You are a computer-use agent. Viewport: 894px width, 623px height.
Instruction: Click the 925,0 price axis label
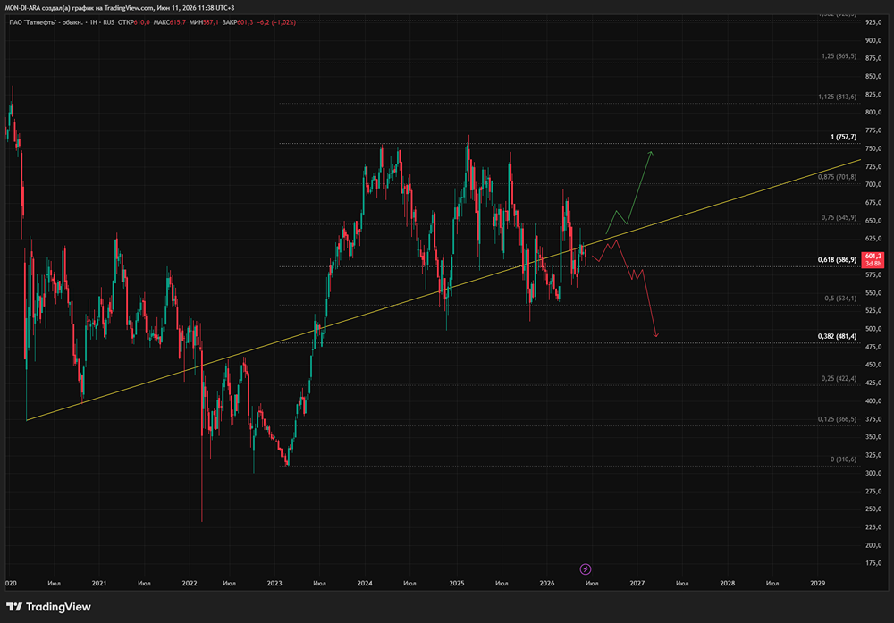873,22
